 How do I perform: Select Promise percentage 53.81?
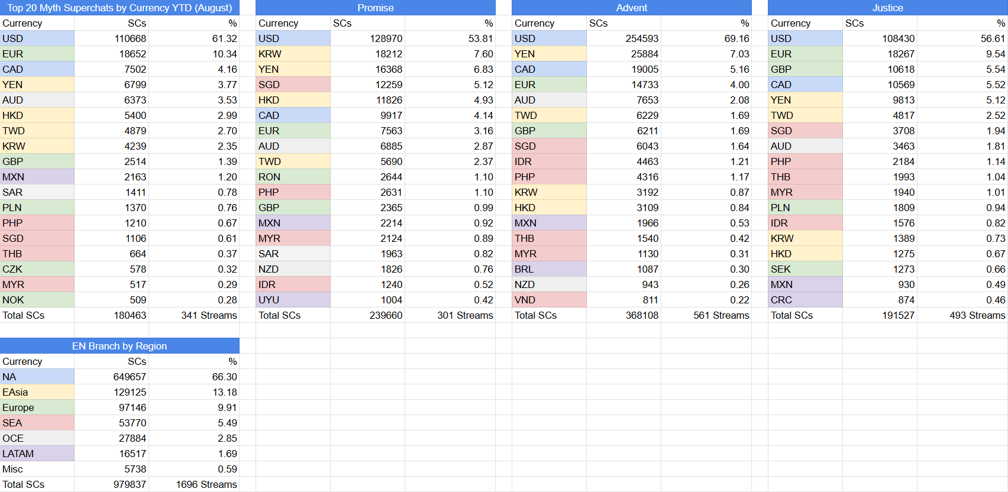point(450,38)
